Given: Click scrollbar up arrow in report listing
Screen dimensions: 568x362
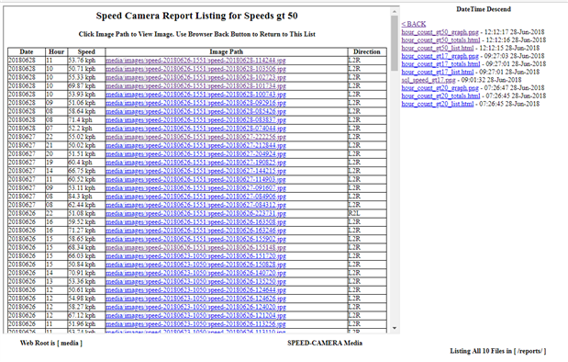Looking at the screenshot, I should (x=395, y=12).
